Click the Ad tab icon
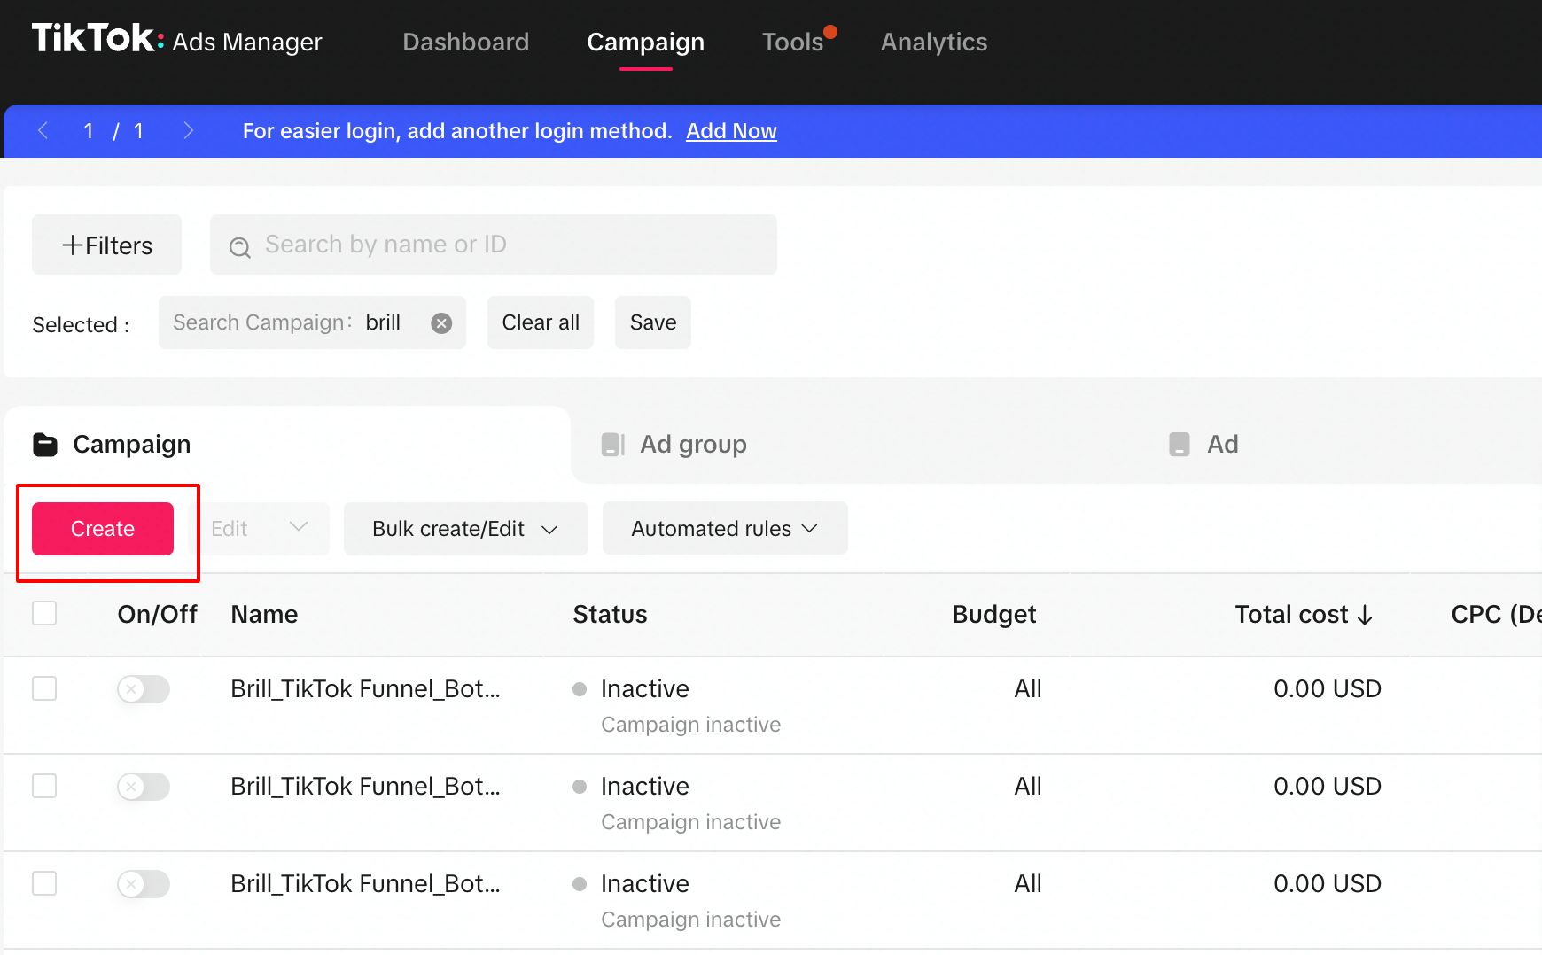1542x955 pixels. 1180,445
